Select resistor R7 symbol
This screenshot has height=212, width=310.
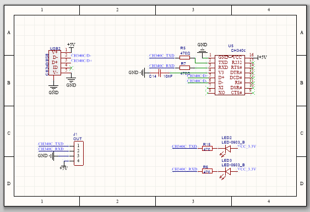pos(184,68)
